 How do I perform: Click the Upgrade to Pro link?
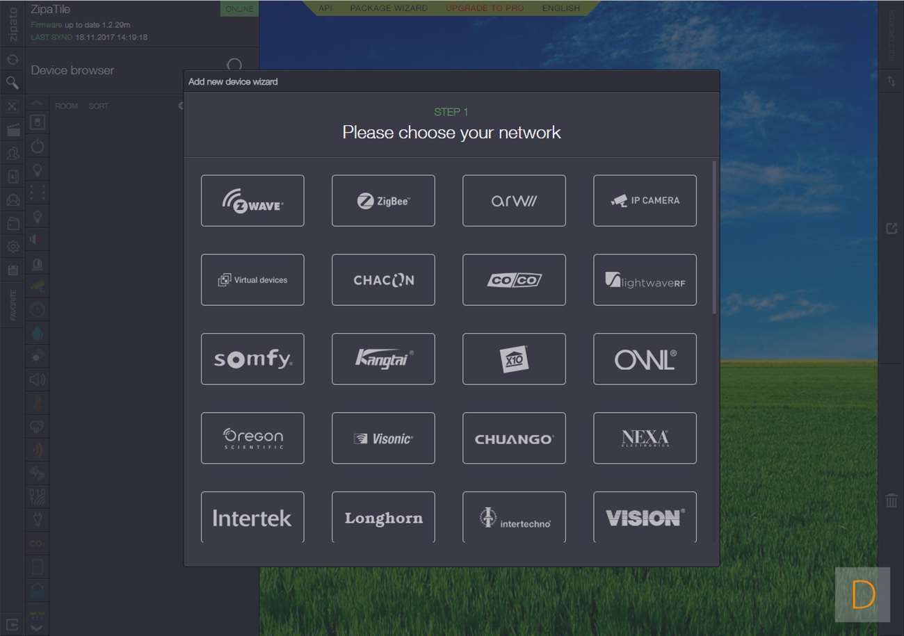484,8
